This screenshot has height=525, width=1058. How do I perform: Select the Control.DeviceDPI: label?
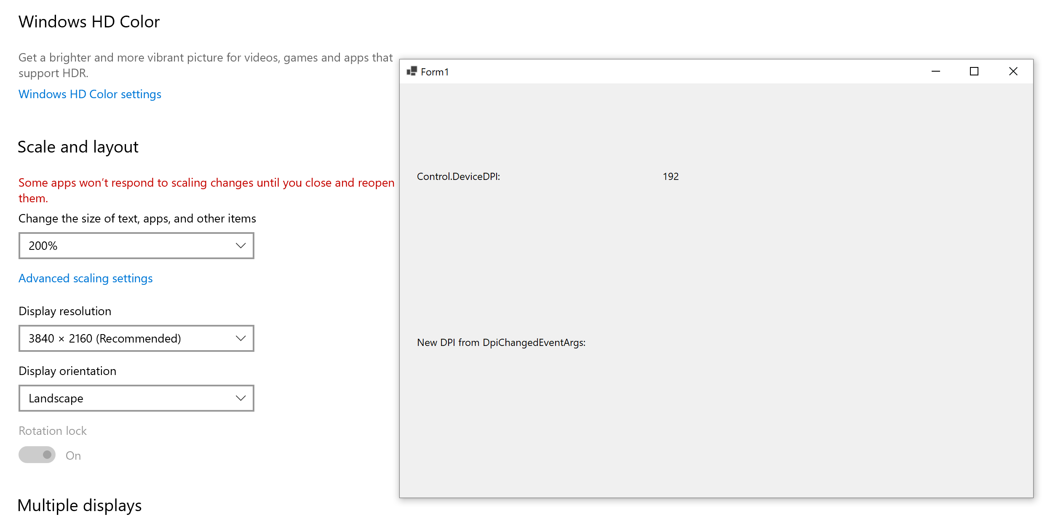459,177
